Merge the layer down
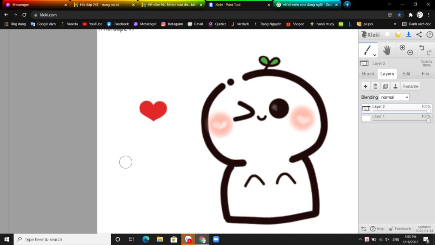Image resolution: width=435 pixels, height=245 pixels. 395,86
